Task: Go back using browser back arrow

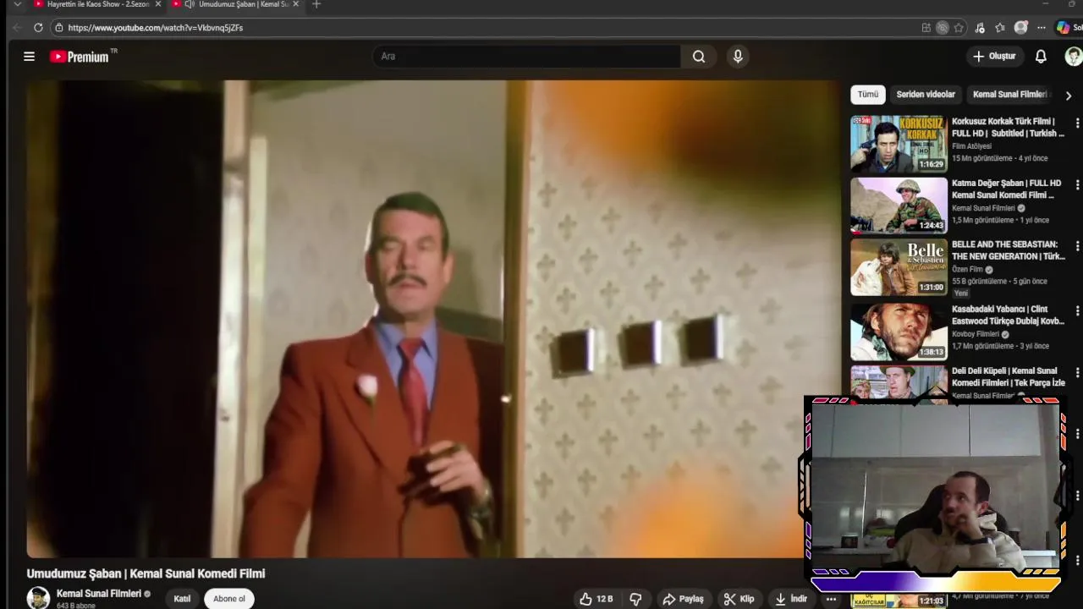Action: pos(17,28)
